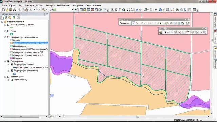Open the 'Правка' menu
Screen dimensions: 217x122
pos(13,5)
